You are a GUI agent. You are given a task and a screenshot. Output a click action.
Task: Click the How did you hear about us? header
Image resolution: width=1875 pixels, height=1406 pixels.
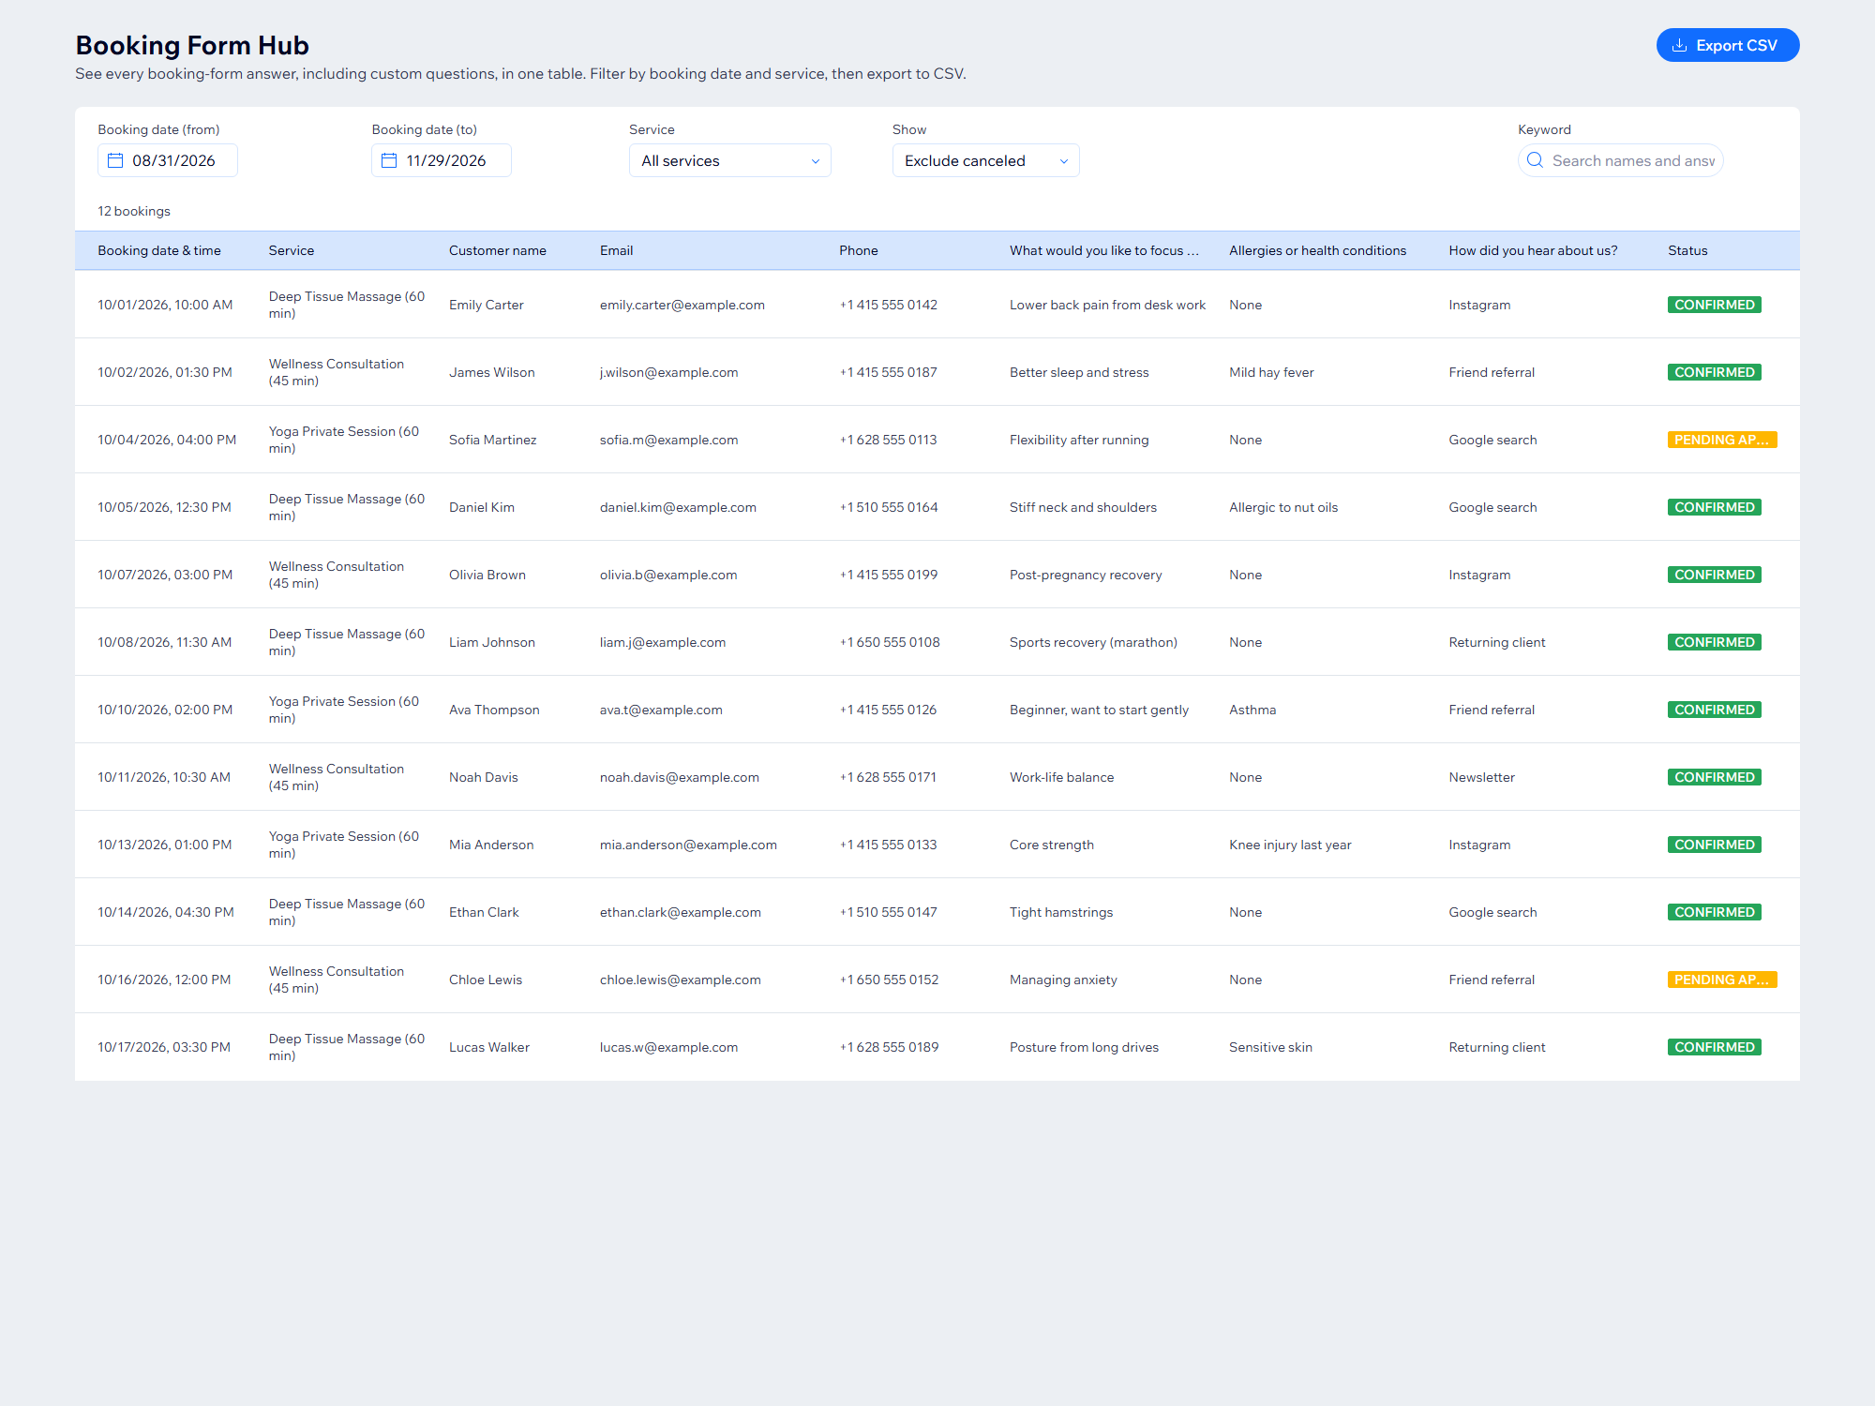pyautogui.click(x=1534, y=250)
